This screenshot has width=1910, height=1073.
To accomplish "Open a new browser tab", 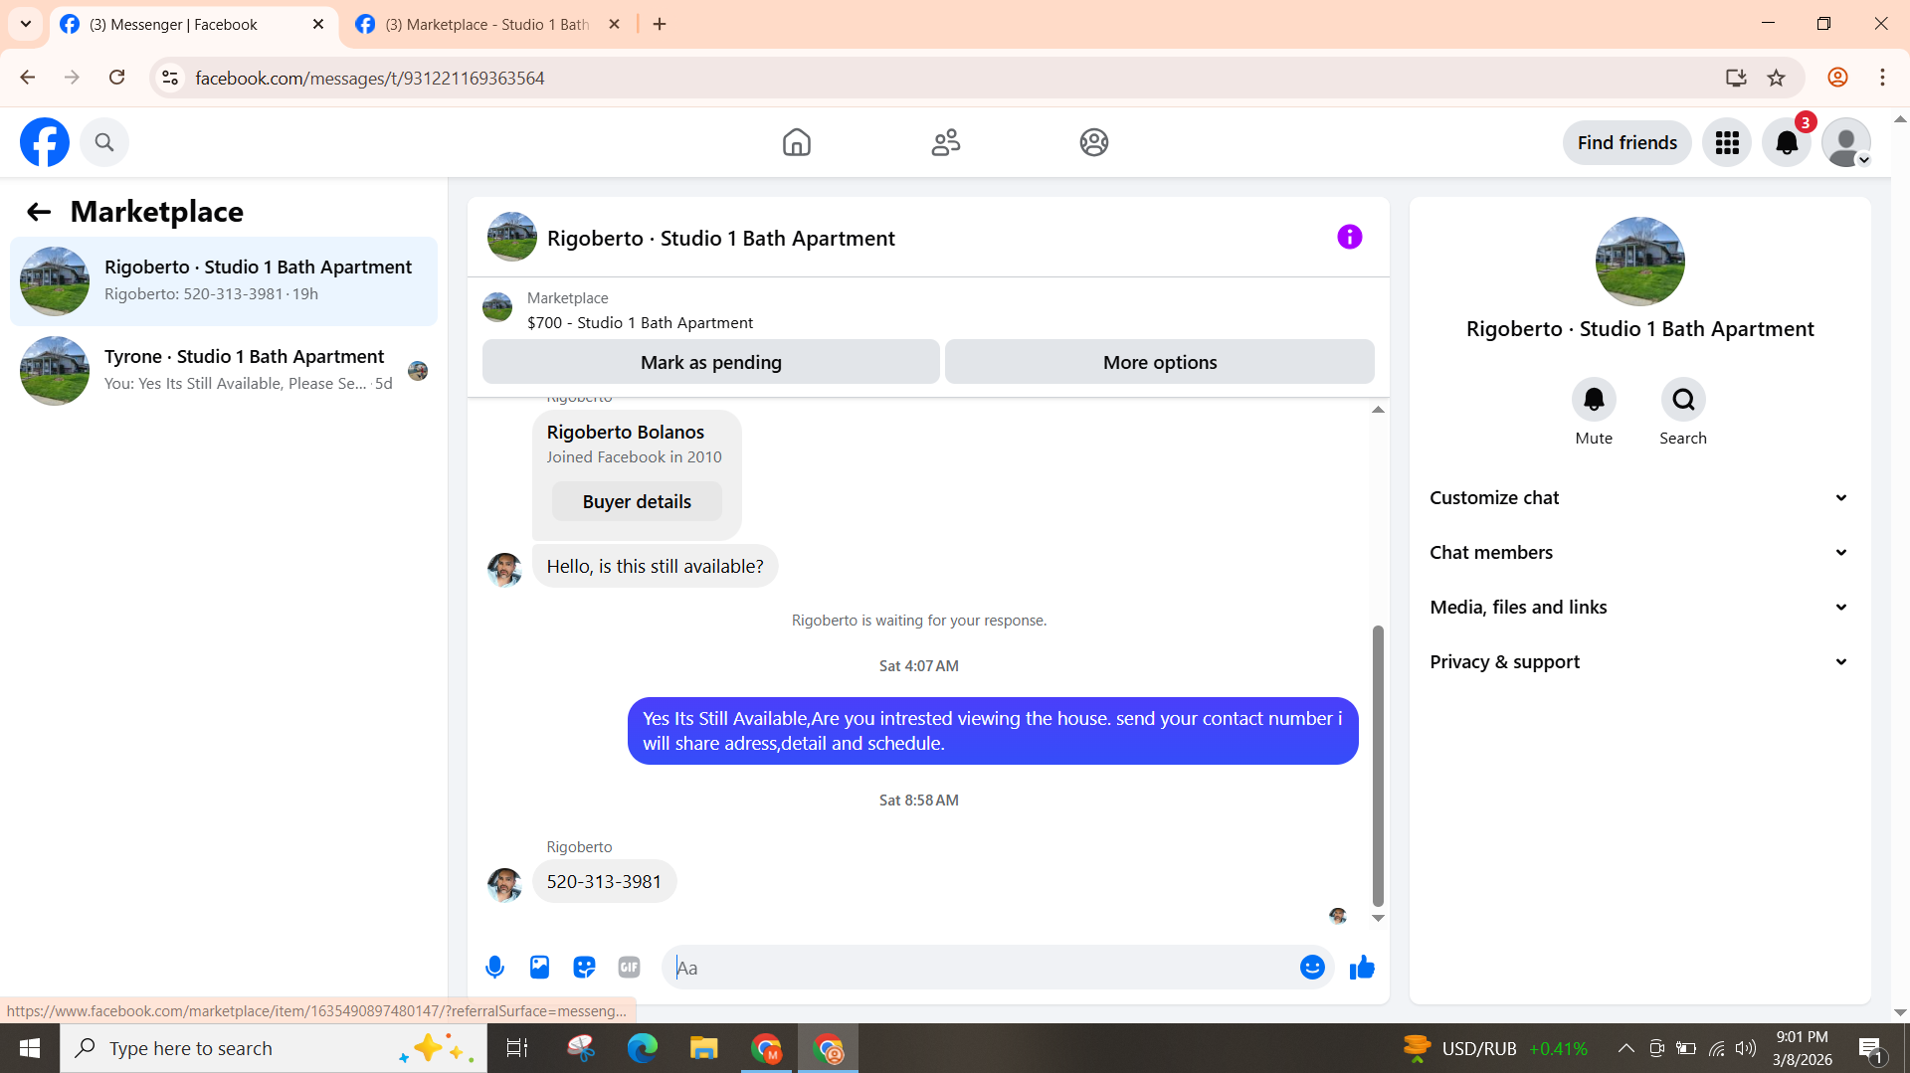I will click(660, 24).
